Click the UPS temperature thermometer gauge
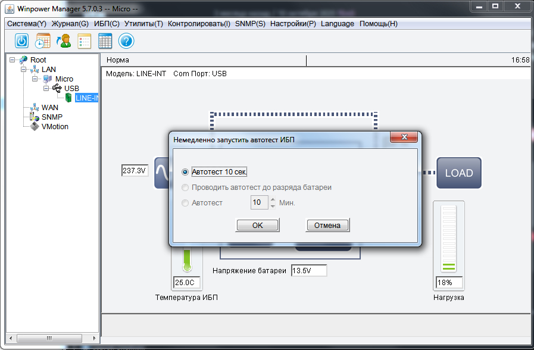 pos(187,261)
